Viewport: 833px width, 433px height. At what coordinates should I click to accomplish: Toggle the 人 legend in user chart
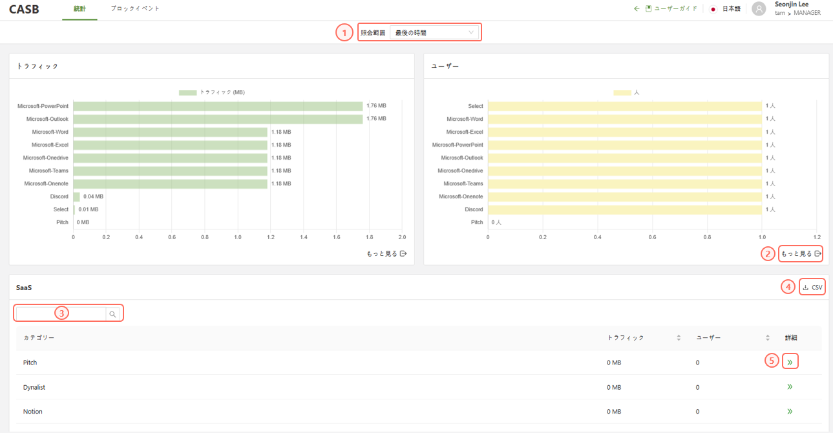[626, 92]
